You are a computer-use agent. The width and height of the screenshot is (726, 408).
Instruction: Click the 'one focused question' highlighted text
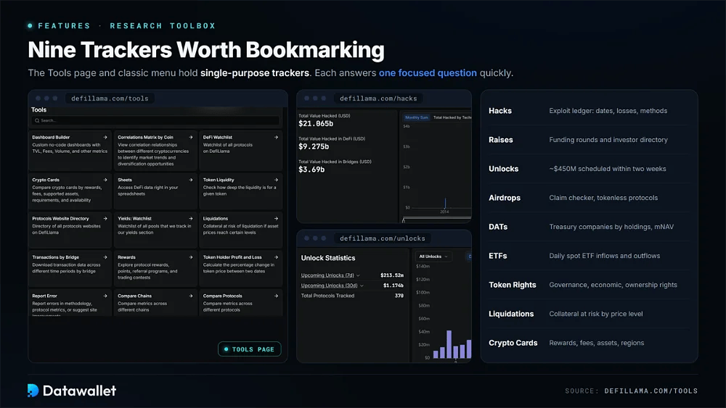click(x=428, y=73)
